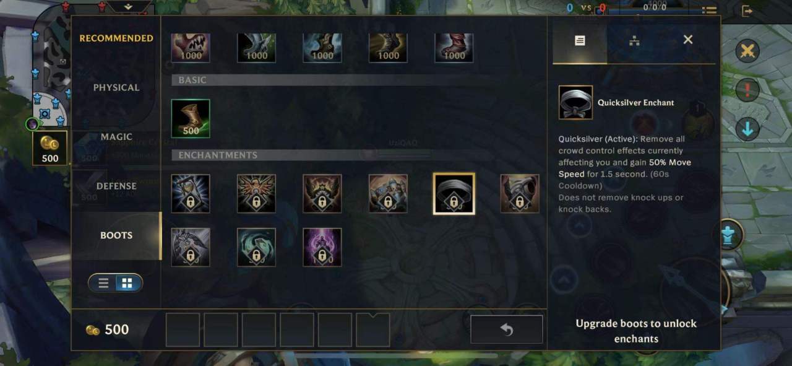The image size is (792, 366).
Task: Click the undo purchase arrow button
Action: coord(506,329)
